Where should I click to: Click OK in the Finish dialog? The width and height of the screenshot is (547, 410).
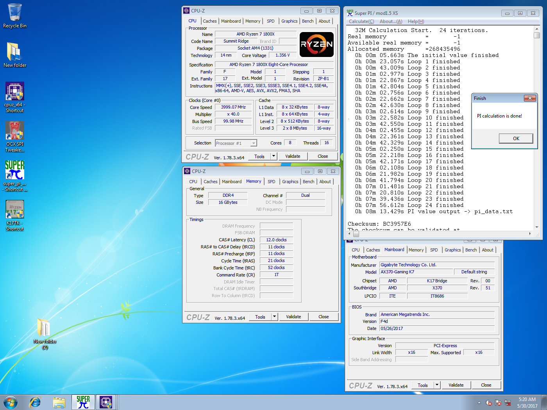coord(516,139)
